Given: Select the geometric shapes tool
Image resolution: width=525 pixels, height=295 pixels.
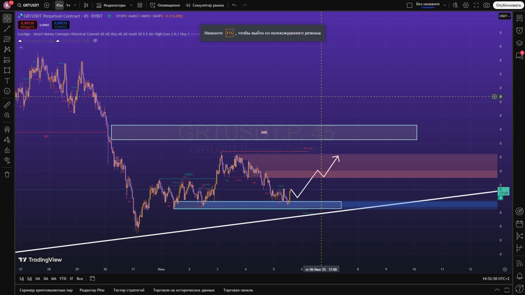Looking at the screenshot, I should click(x=7, y=70).
